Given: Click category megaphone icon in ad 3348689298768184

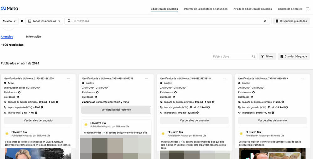Looking at the screenshot, I should click(x=174, y=97).
